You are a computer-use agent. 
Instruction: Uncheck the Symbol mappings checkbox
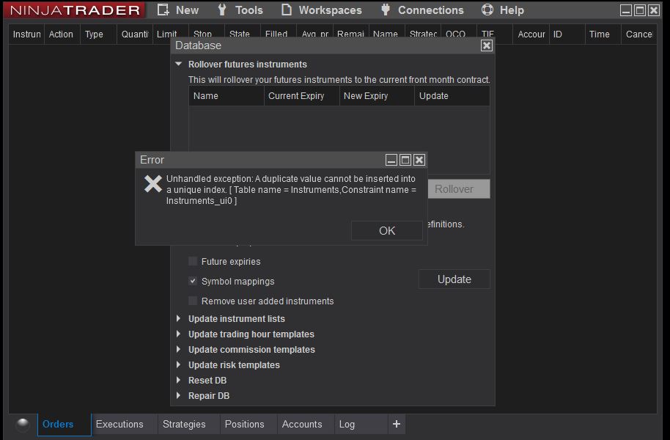click(193, 281)
